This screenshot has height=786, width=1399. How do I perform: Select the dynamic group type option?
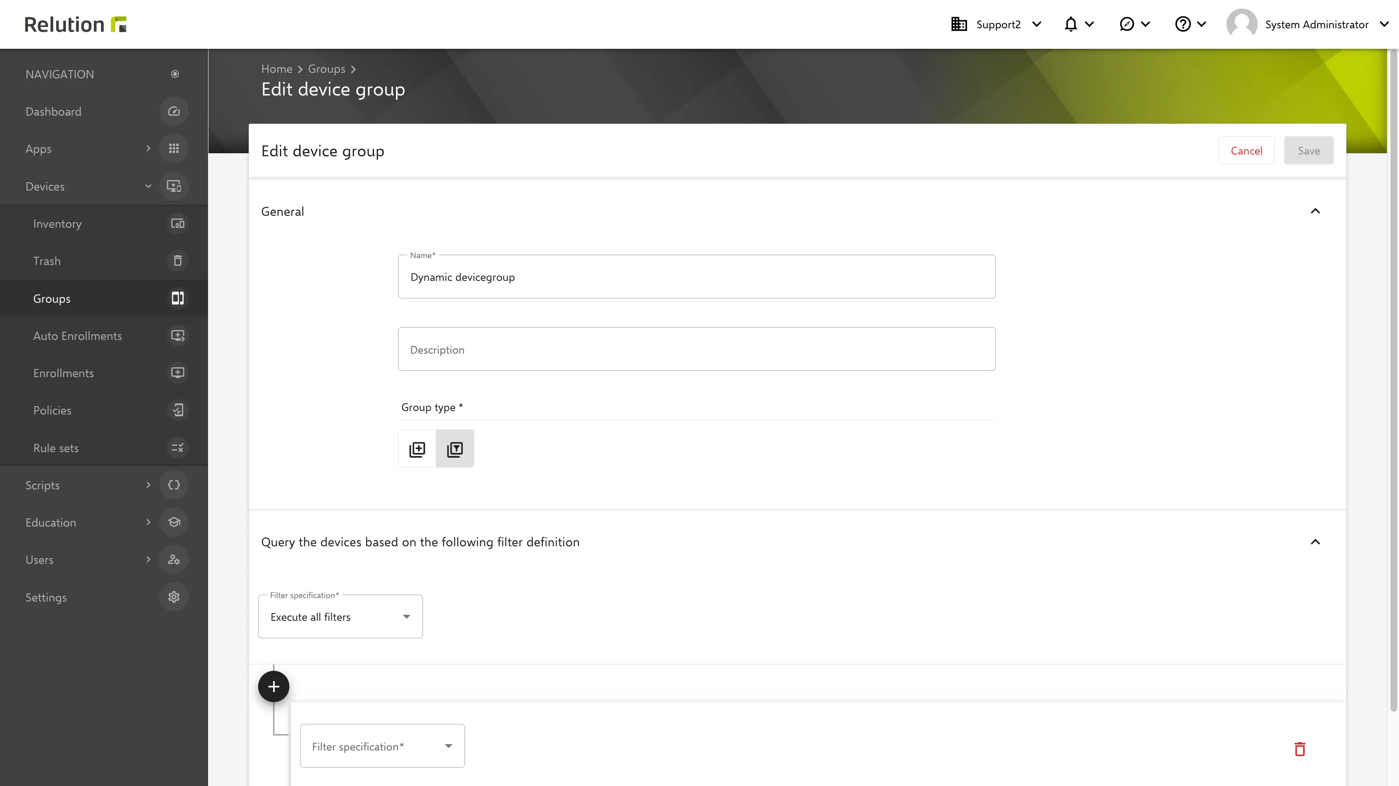coord(455,448)
